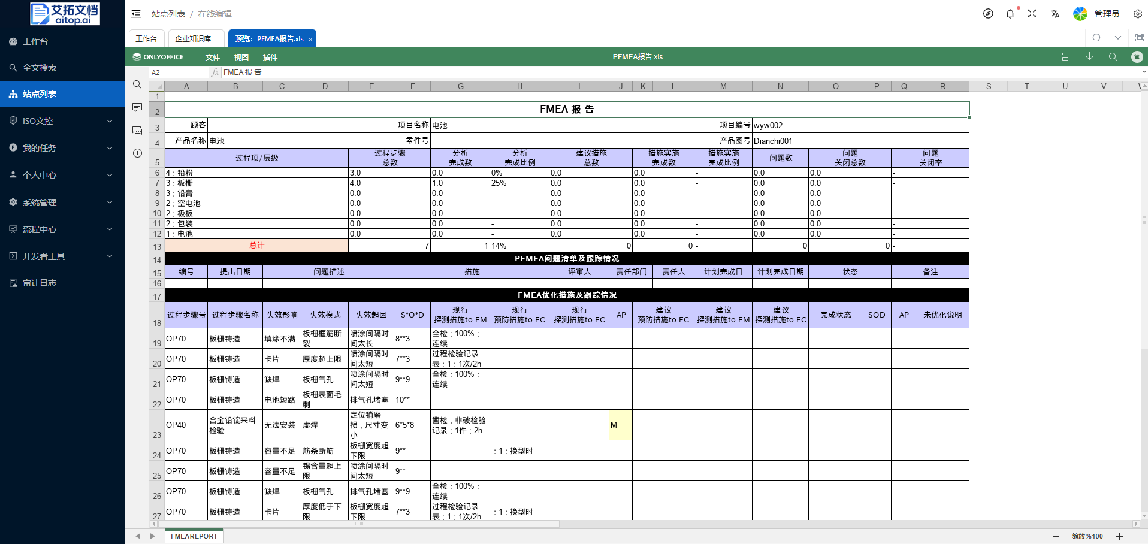Image resolution: width=1148 pixels, height=544 pixels.
Task: Switch to the 企业知识库 tab
Action: [193, 38]
